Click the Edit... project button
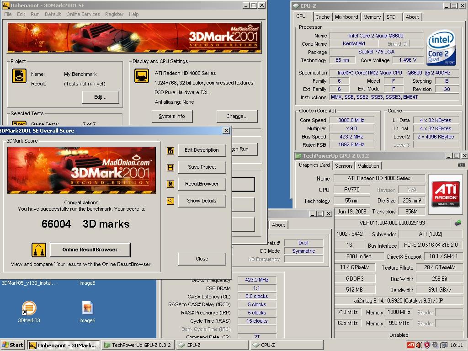Screen dimensions: 468x351 tap(100, 97)
